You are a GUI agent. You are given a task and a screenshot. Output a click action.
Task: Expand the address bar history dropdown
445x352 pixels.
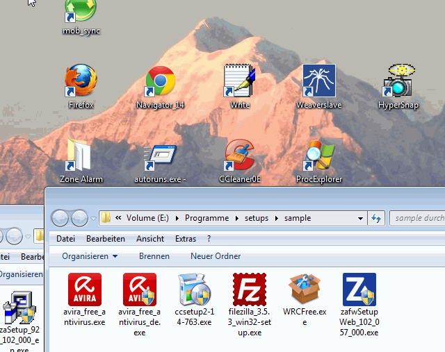pos(360,218)
